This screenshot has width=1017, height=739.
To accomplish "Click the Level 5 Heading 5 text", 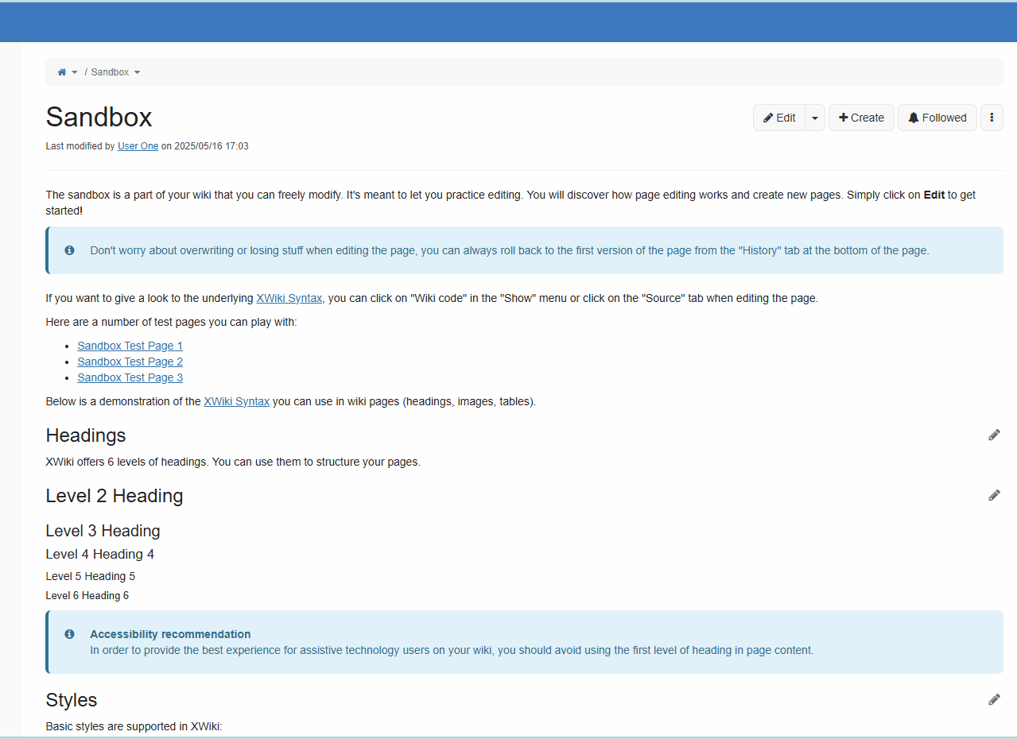I will point(90,576).
